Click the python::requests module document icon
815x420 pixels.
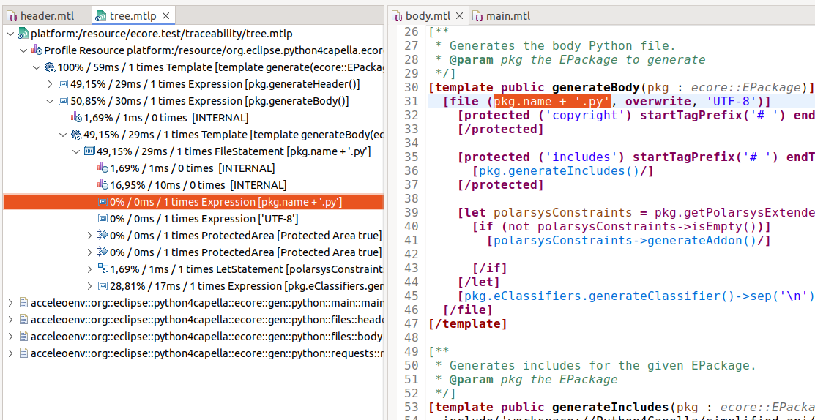tap(23, 353)
